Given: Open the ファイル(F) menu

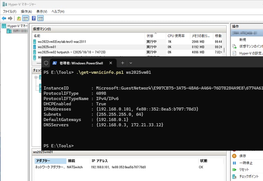Looking at the screenshot, I should click(x=10, y=11).
